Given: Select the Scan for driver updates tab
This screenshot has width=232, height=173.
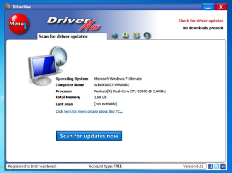Looking at the screenshot, I should pos(72,36).
